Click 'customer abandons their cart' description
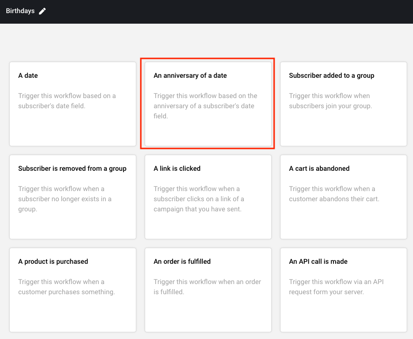Viewport: 413px width, 339px height. [x=334, y=194]
